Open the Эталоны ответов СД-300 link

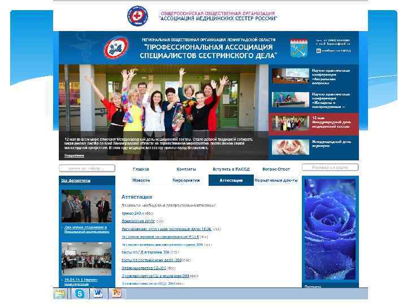[144, 268]
